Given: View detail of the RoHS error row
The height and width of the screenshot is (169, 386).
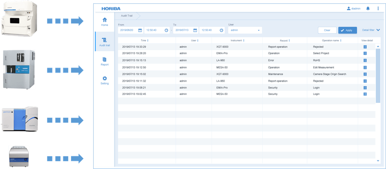Looking at the screenshot, I should 365,60.
